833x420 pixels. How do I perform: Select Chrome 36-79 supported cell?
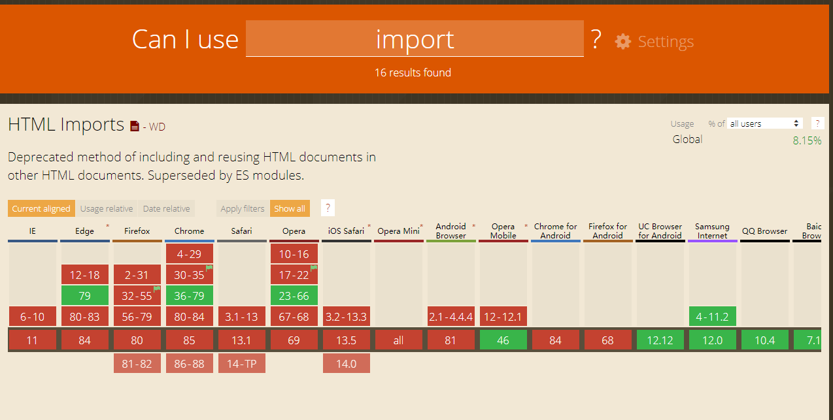click(x=190, y=296)
